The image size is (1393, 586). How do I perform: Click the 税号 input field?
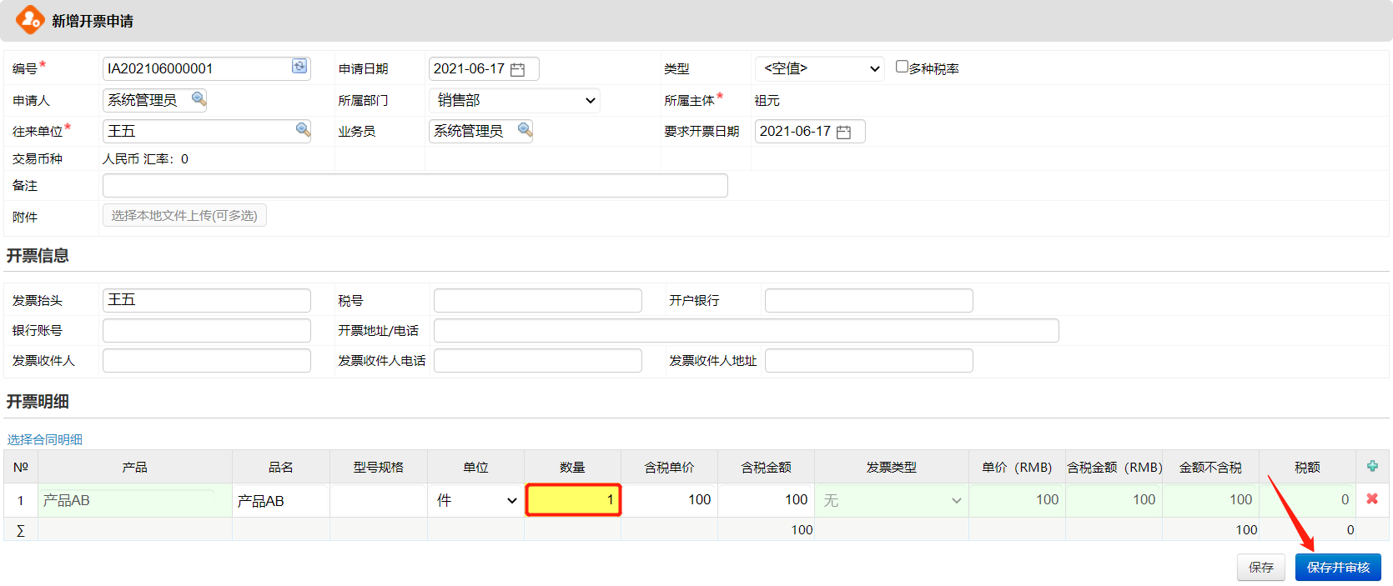pyautogui.click(x=537, y=300)
